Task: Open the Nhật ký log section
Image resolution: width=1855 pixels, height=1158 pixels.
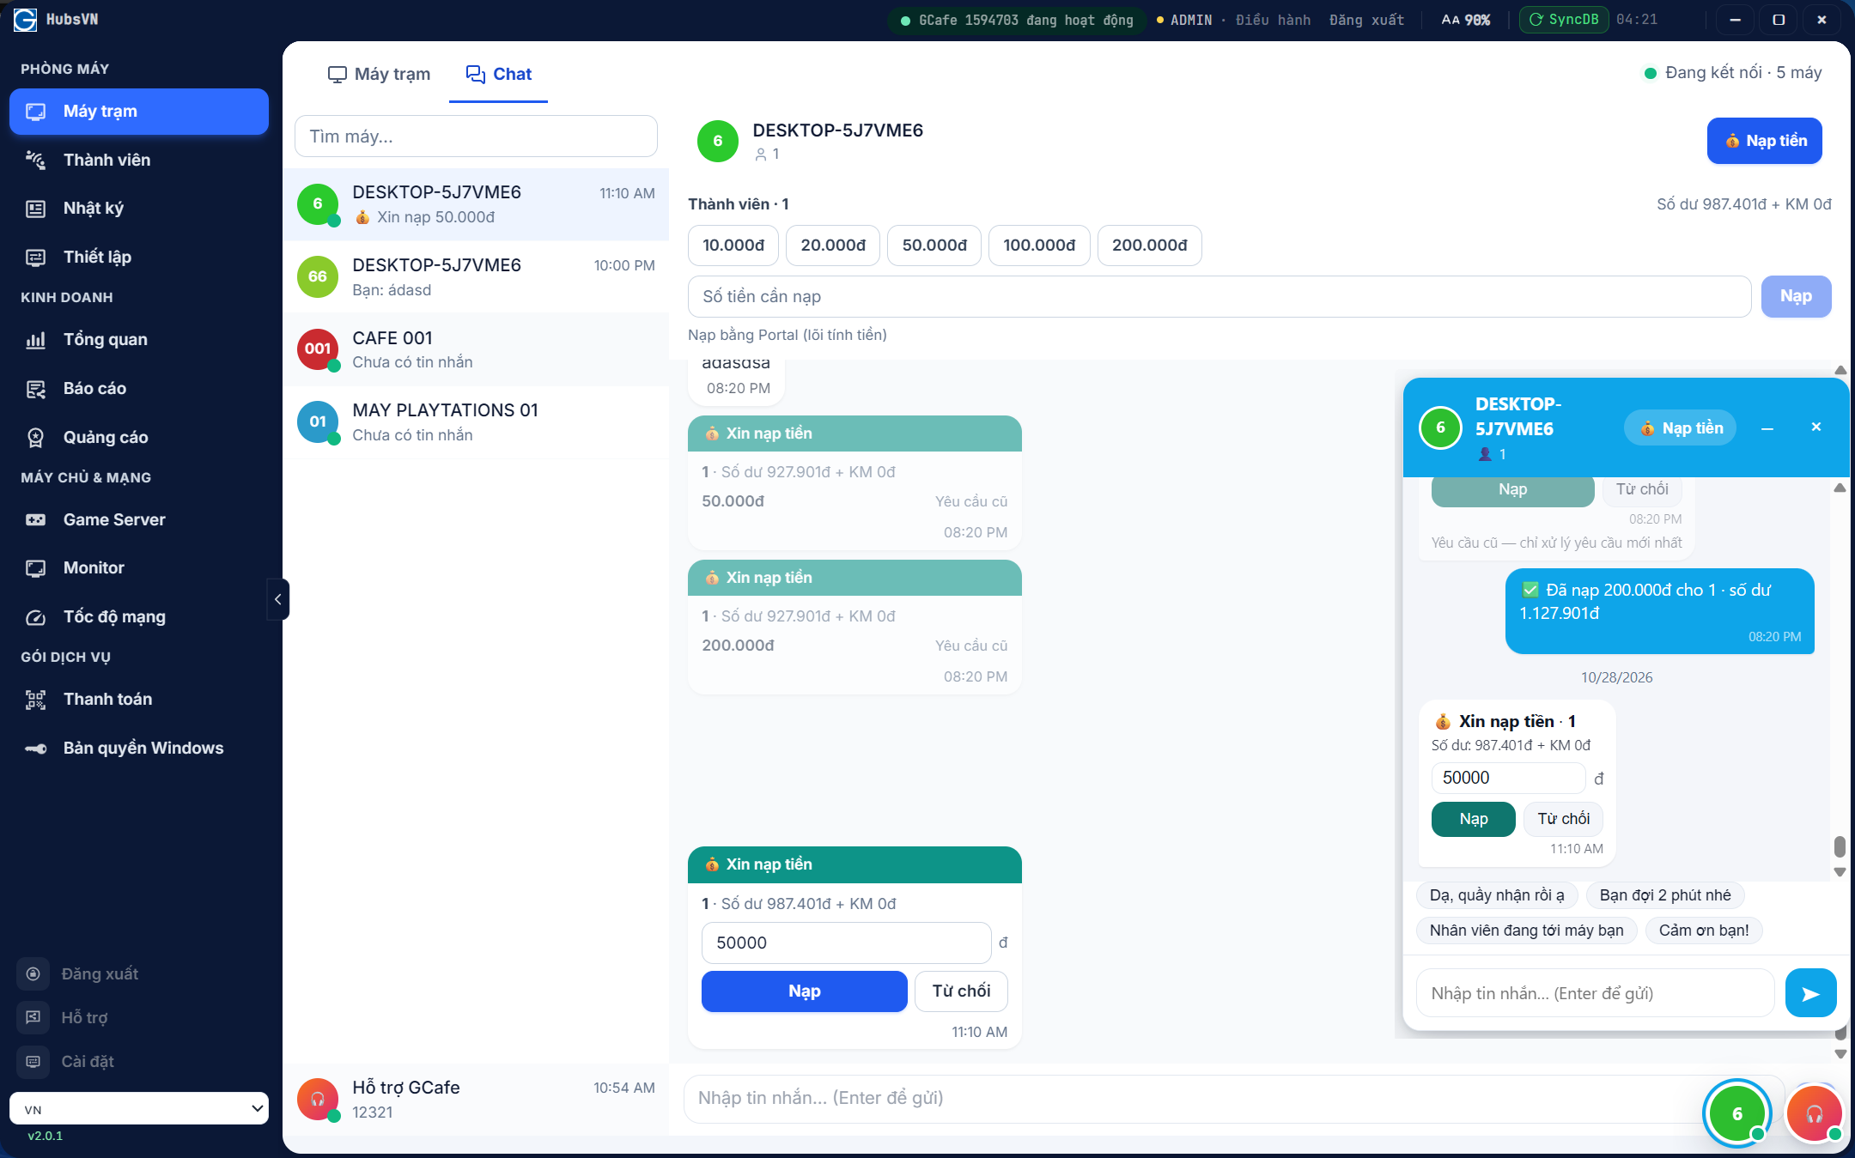Action: (138, 208)
